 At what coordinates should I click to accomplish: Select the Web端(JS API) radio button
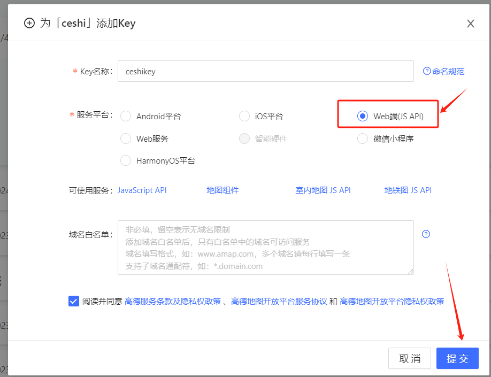click(363, 116)
